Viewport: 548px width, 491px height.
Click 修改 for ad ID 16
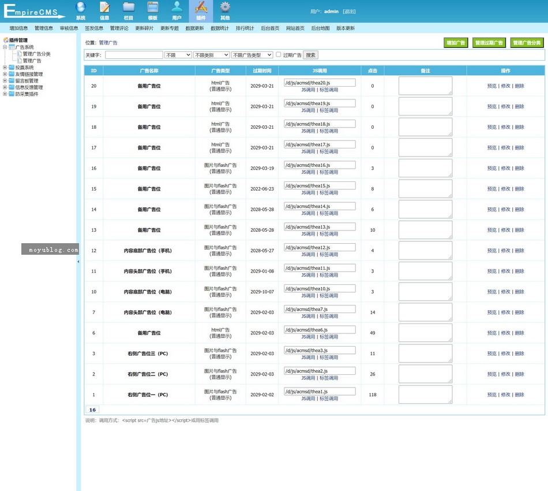506,168
